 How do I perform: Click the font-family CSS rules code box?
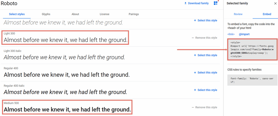click(252, 80)
